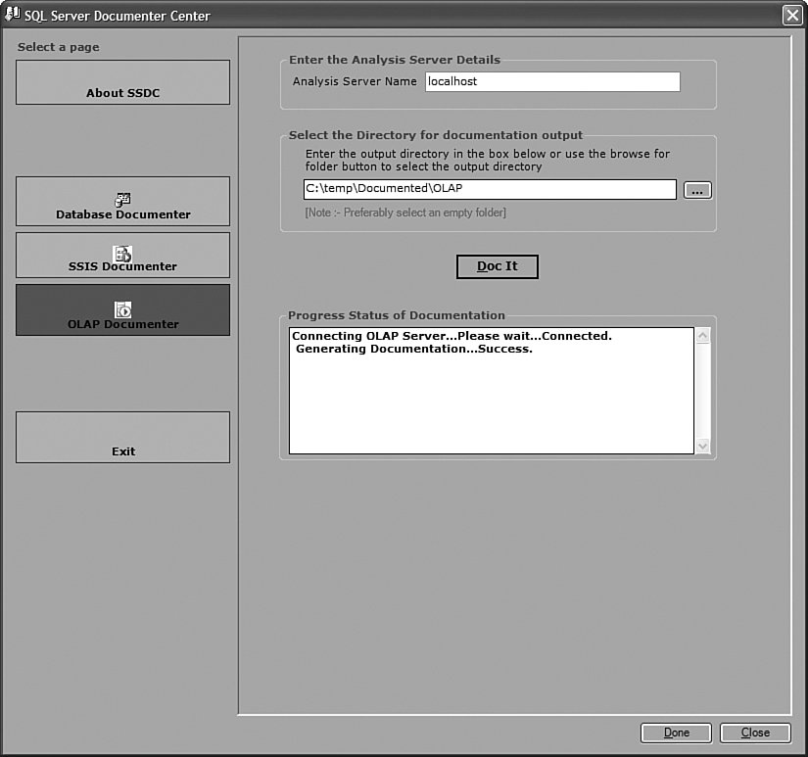Click the Close button at bottom
Screen dimensions: 808x757
click(755, 733)
